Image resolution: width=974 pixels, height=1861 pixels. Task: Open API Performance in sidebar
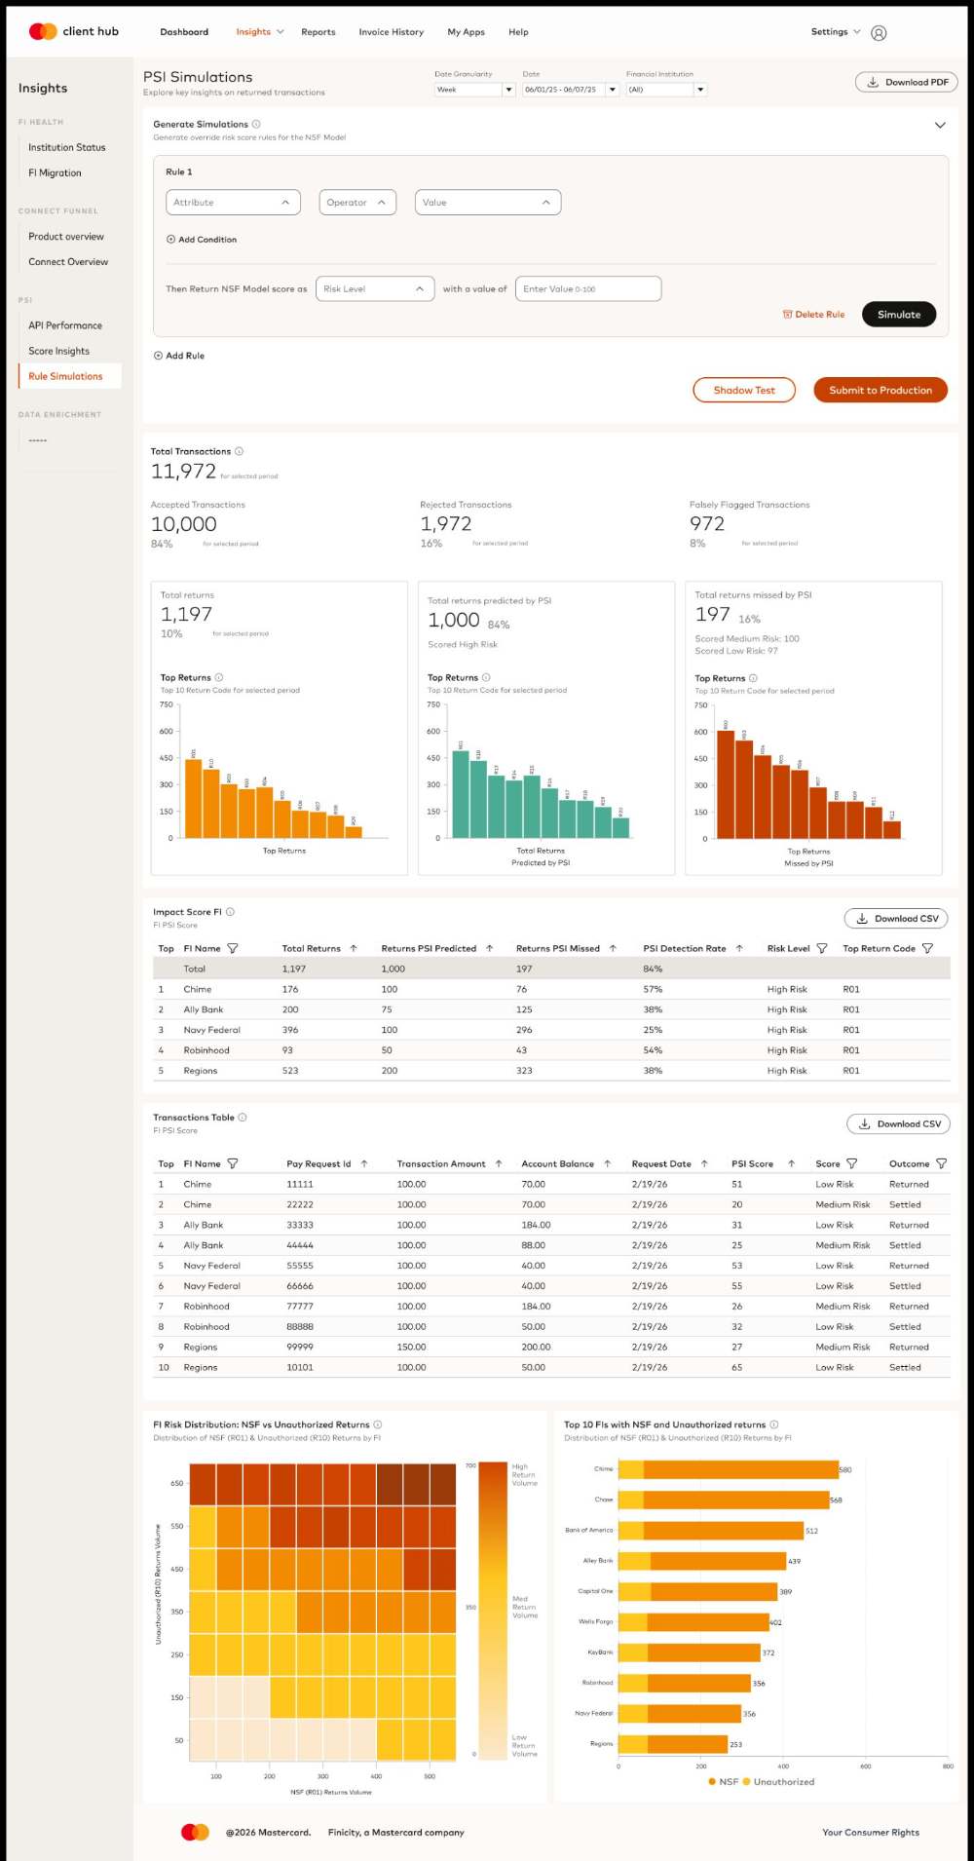pyautogui.click(x=65, y=325)
